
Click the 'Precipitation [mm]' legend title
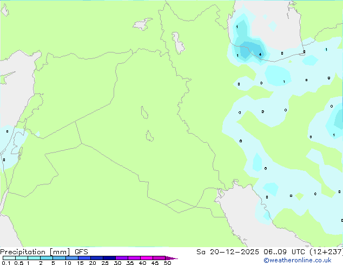[35, 252]
